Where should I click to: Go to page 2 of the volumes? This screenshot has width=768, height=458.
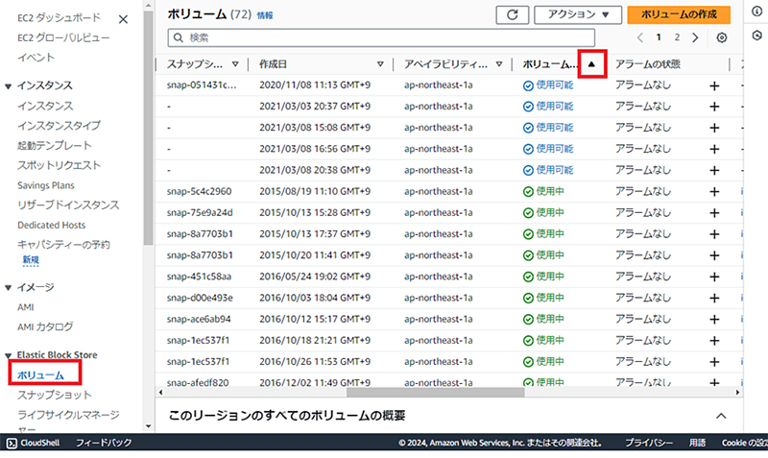pos(677,37)
